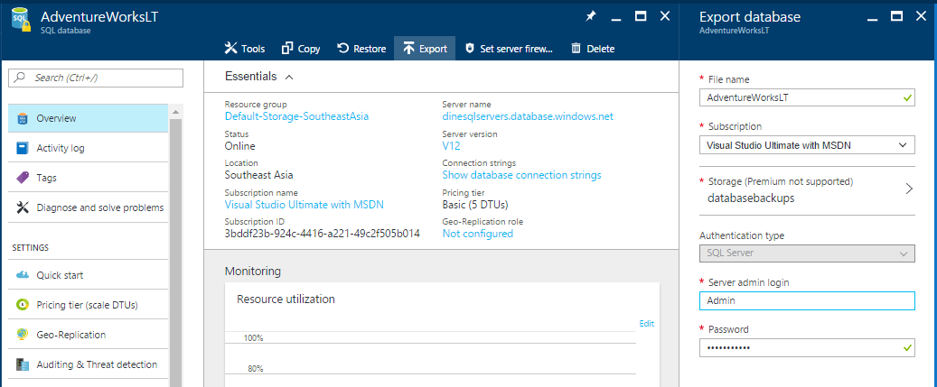Click the Geo-Replication globe icon
This screenshot has width=937, height=387.
[x=23, y=335]
